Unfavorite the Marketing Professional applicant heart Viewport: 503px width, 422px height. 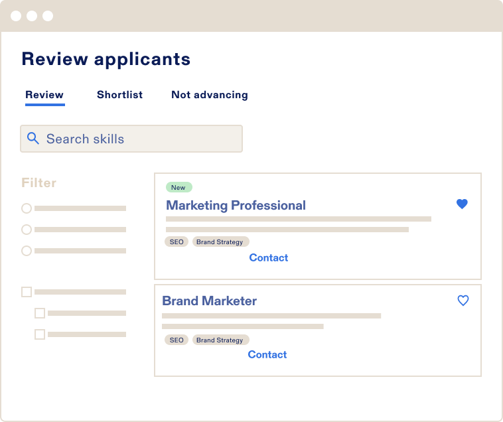[x=463, y=204]
